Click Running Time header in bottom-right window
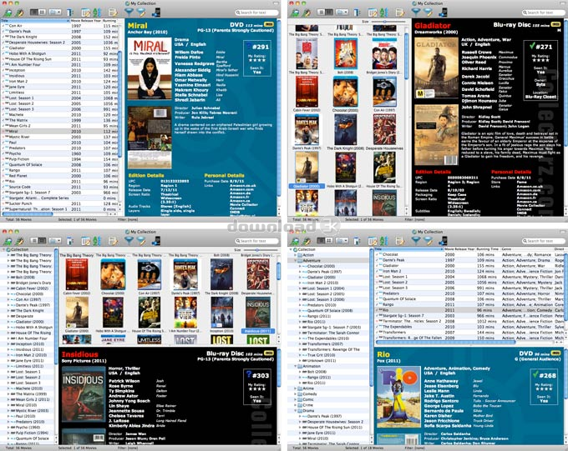The width and height of the screenshot is (568, 451). pyautogui.click(x=488, y=249)
